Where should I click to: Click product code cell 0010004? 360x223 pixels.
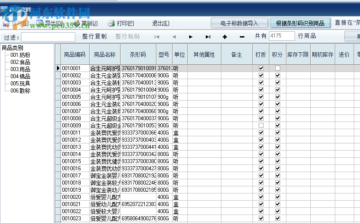tap(75, 90)
